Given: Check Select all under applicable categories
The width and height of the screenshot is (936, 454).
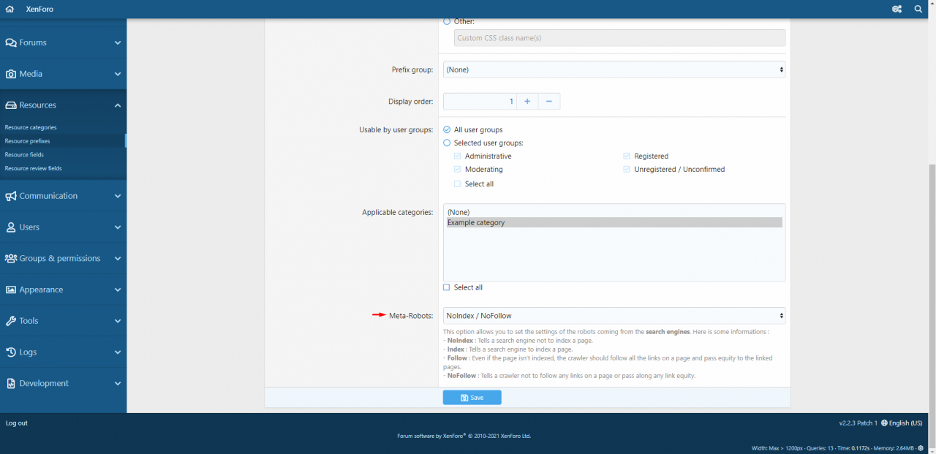Looking at the screenshot, I should click(447, 287).
